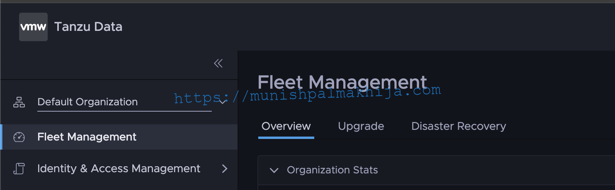Click the Tanzu Data product title
Screen dimensions: 615x190
click(x=88, y=27)
